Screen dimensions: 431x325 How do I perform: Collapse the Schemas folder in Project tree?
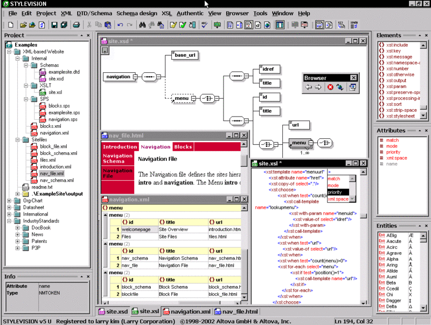coord(26,65)
